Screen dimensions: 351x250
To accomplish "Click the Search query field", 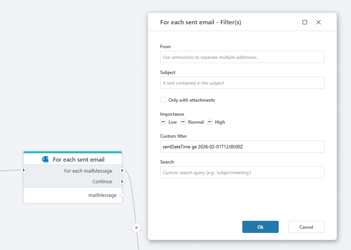I will pos(242,172).
